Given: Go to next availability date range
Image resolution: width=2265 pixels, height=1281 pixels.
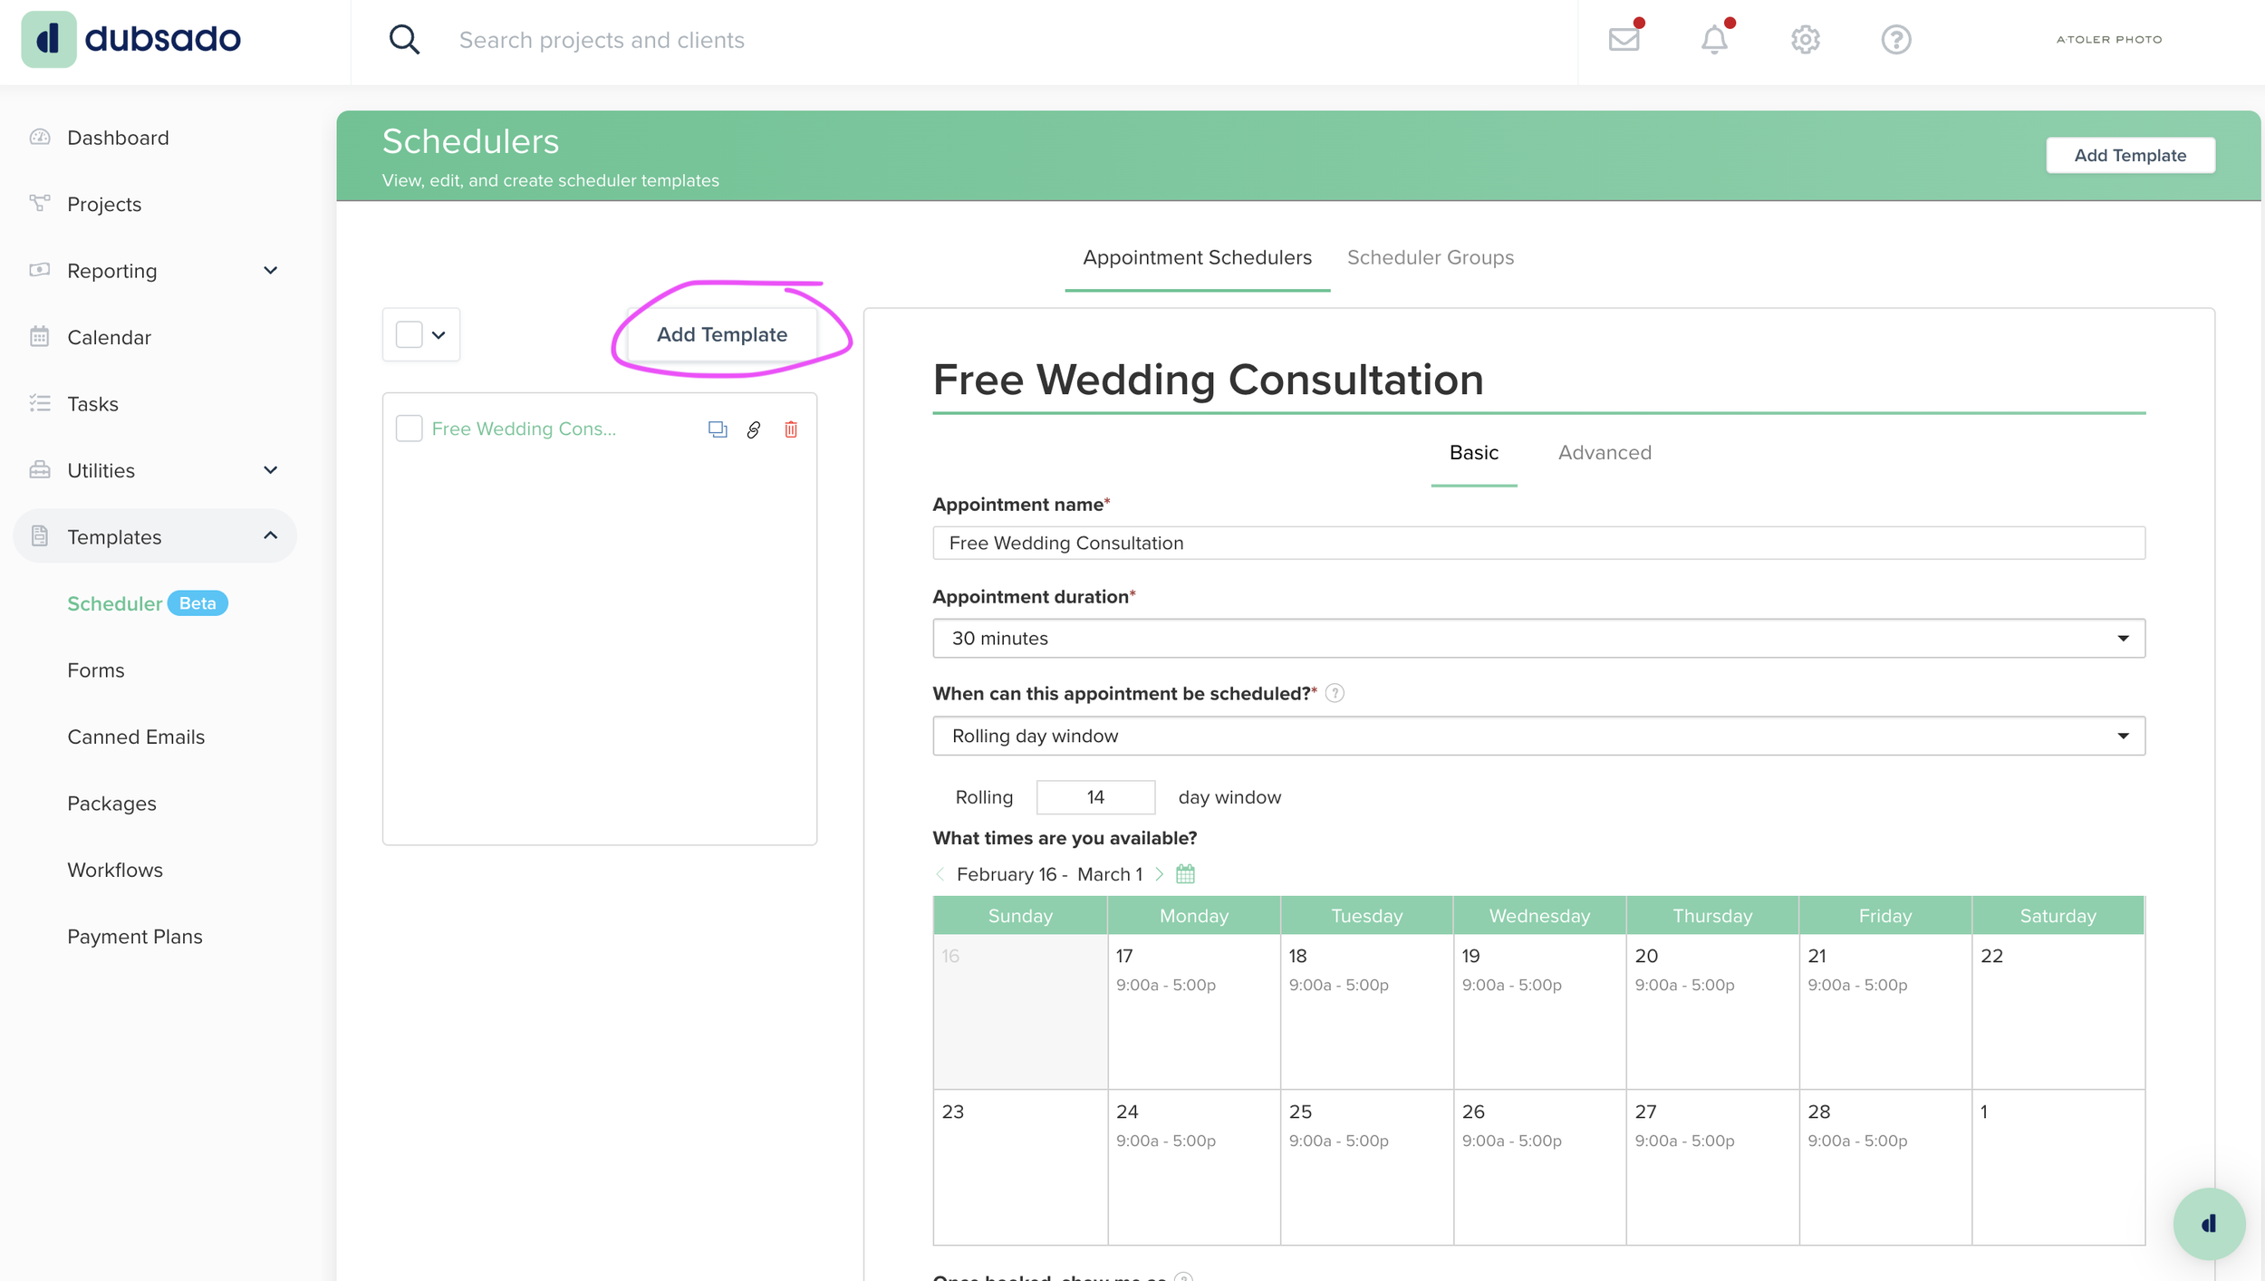Looking at the screenshot, I should [1160, 874].
